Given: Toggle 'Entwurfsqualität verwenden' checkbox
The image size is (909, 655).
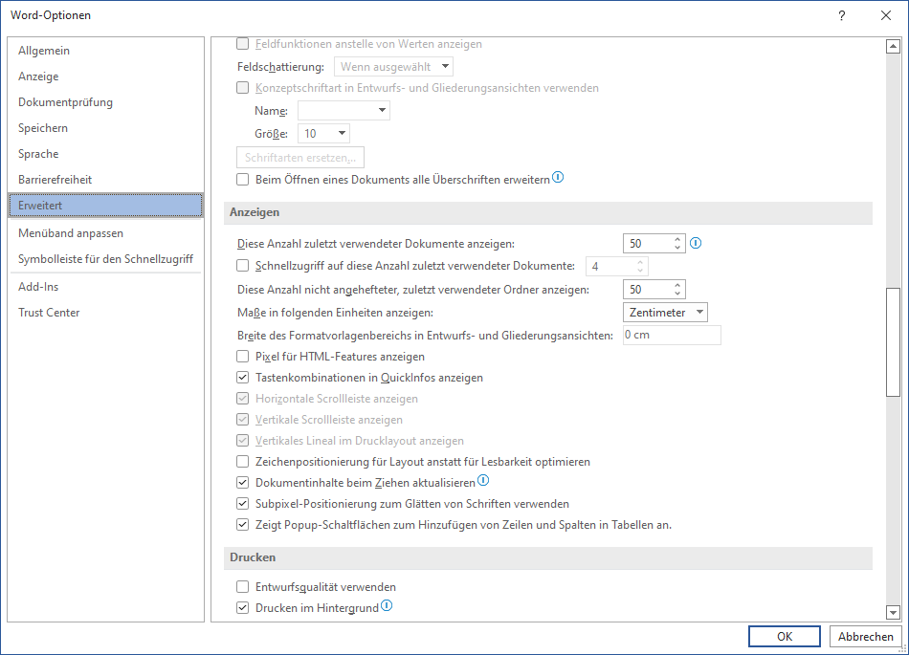Looking at the screenshot, I should [243, 587].
